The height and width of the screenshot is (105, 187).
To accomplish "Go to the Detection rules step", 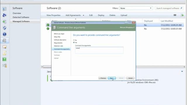I will point(58,46).
